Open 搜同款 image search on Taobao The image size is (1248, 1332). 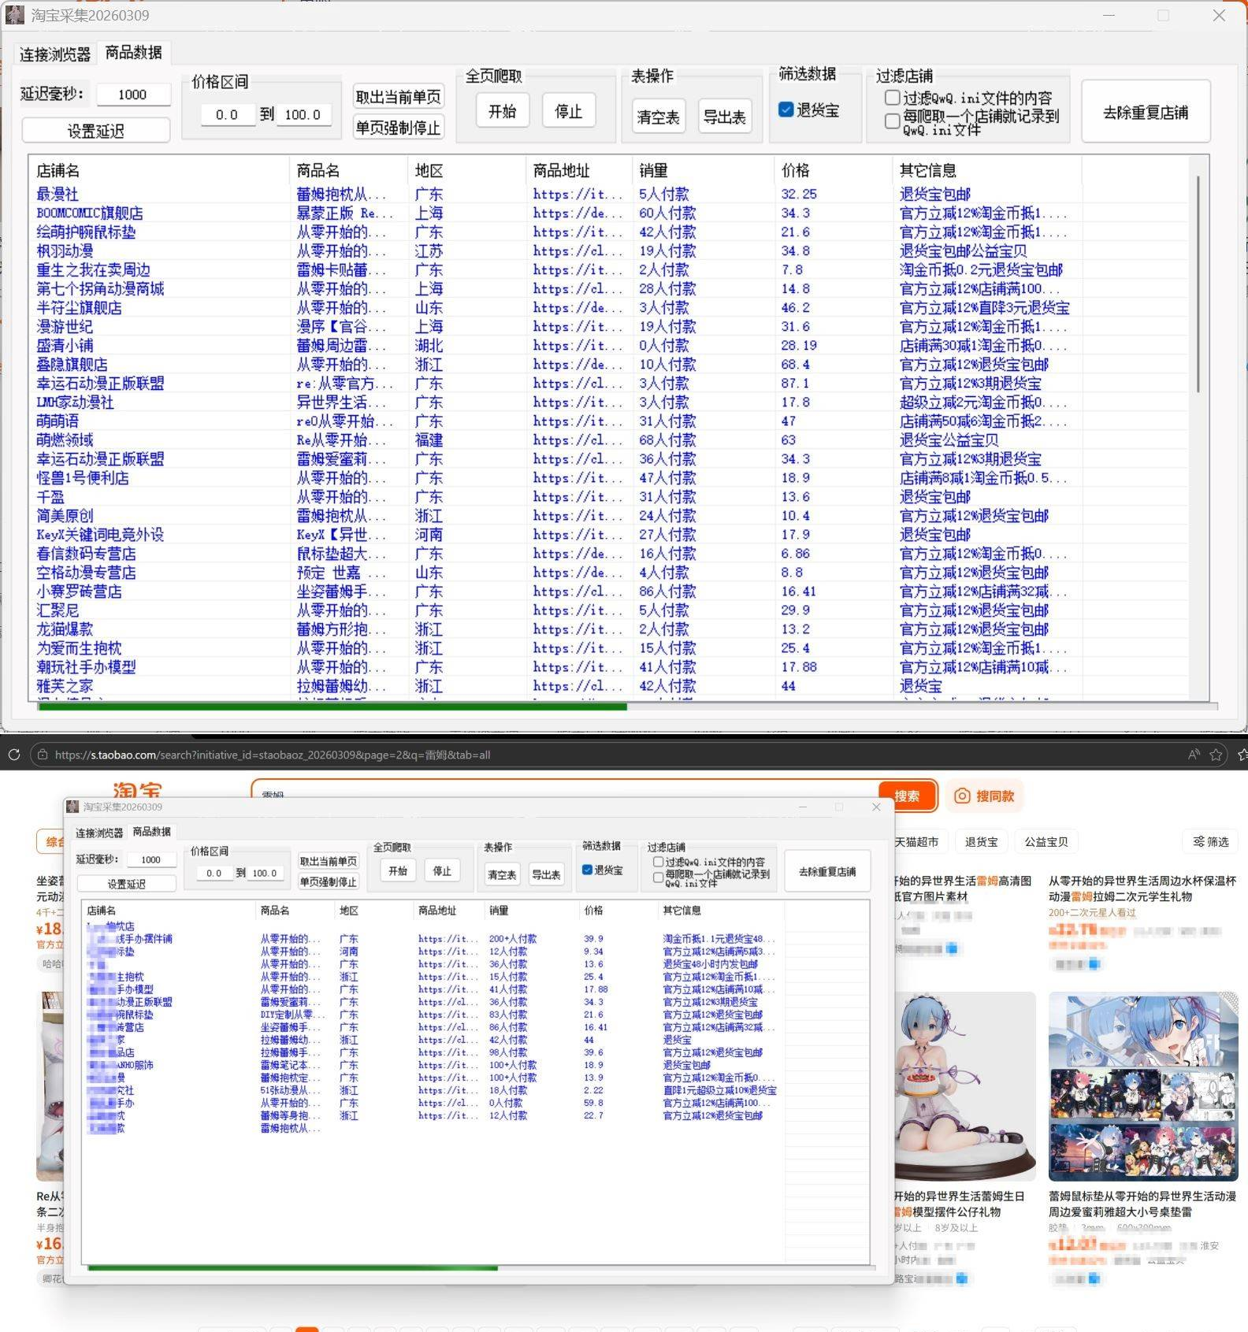[x=985, y=796]
